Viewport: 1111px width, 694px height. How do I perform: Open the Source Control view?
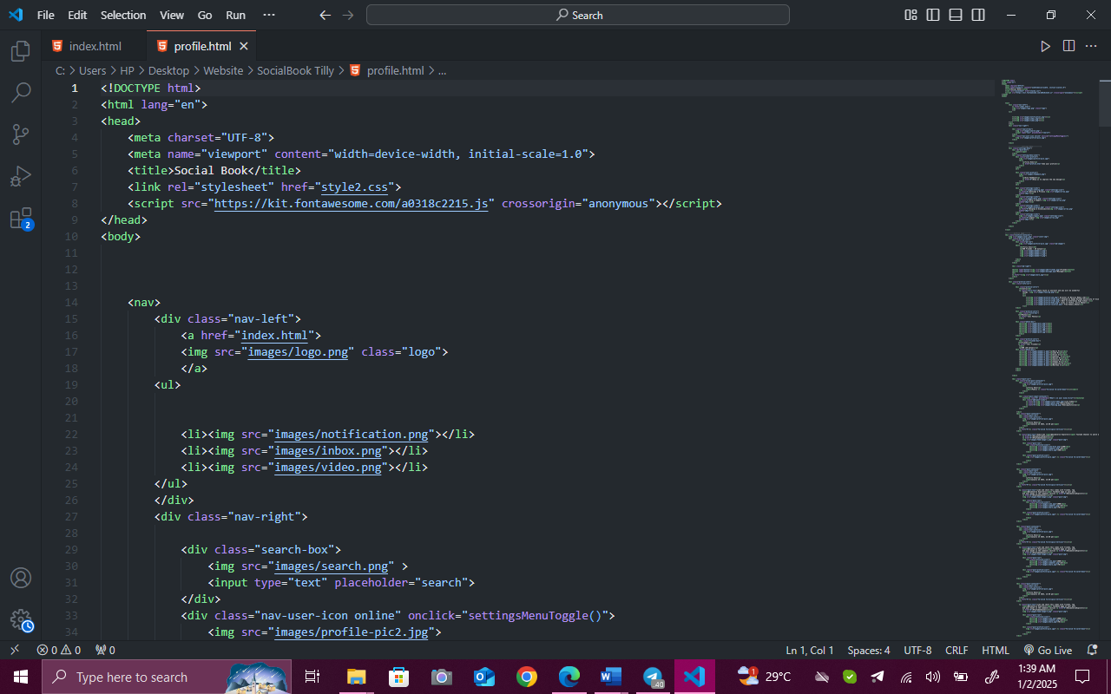(21, 134)
